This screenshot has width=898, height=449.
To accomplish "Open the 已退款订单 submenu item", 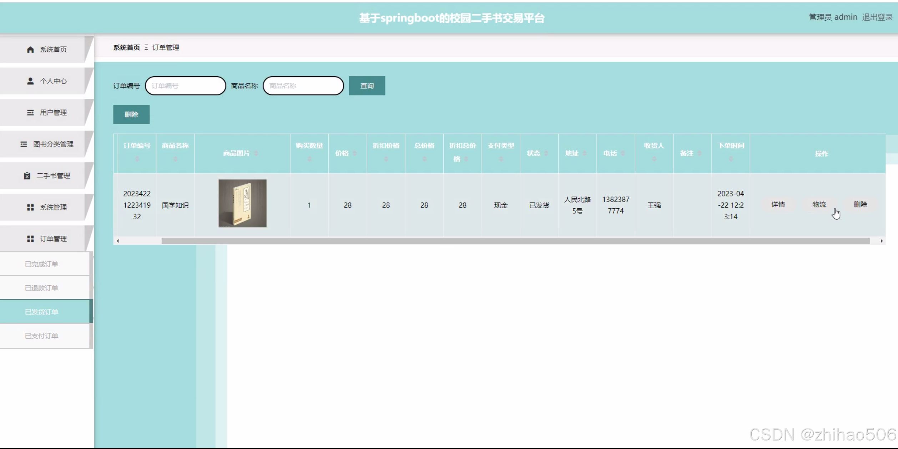I will [41, 288].
